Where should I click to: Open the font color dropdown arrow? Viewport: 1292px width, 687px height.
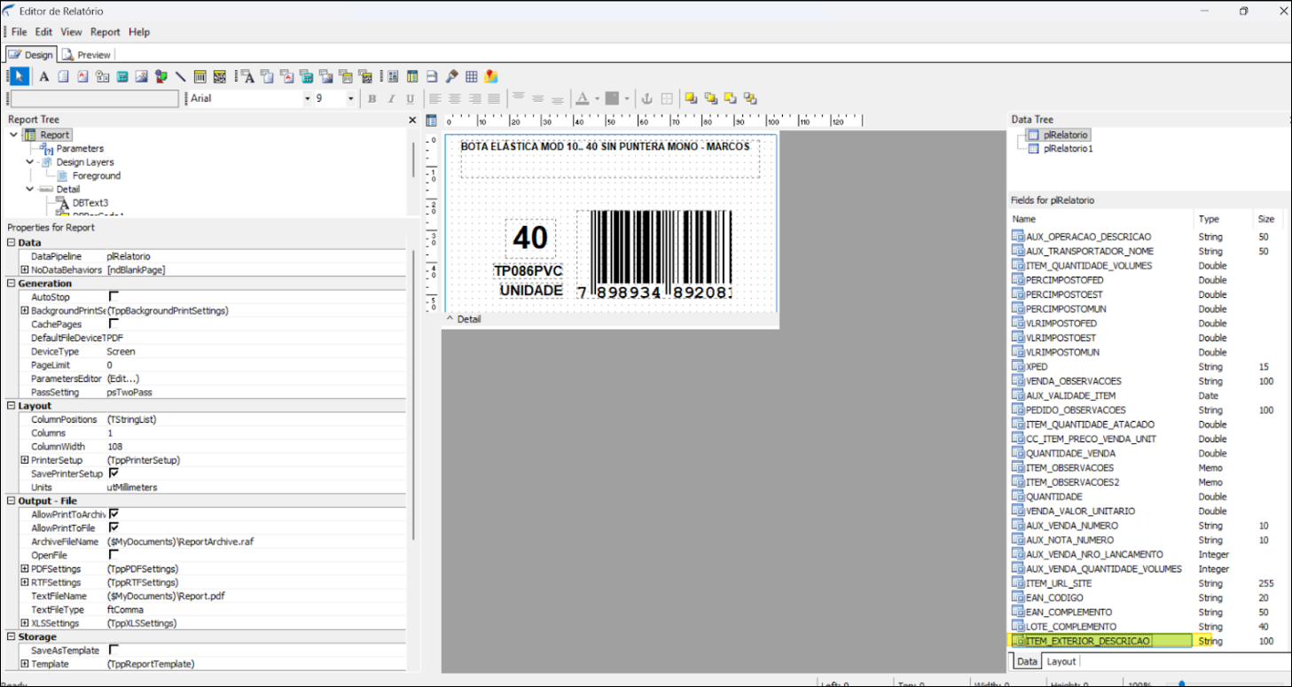598,98
